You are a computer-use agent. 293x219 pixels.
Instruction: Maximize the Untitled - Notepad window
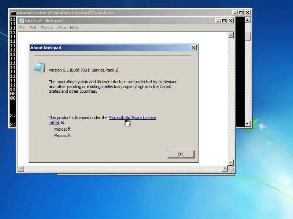pyautogui.click(x=224, y=21)
